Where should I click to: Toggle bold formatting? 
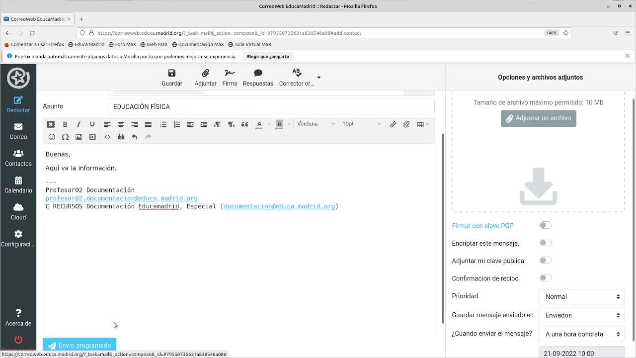click(x=65, y=124)
